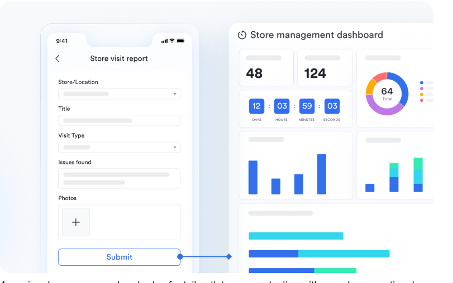Open the Store/Location dropdown
Viewport: 453px width, 283px height.
point(119,94)
